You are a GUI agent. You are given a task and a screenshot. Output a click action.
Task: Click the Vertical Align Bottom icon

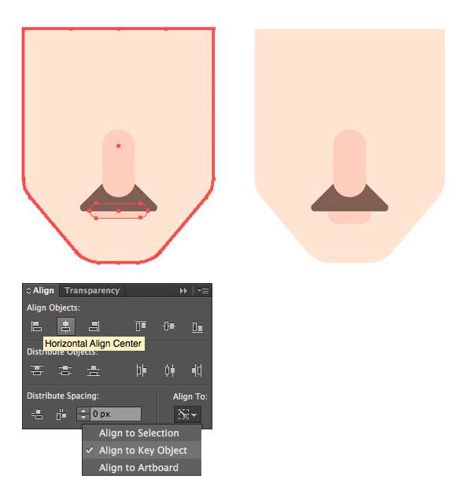pyautogui.click(x=197, y=326)
